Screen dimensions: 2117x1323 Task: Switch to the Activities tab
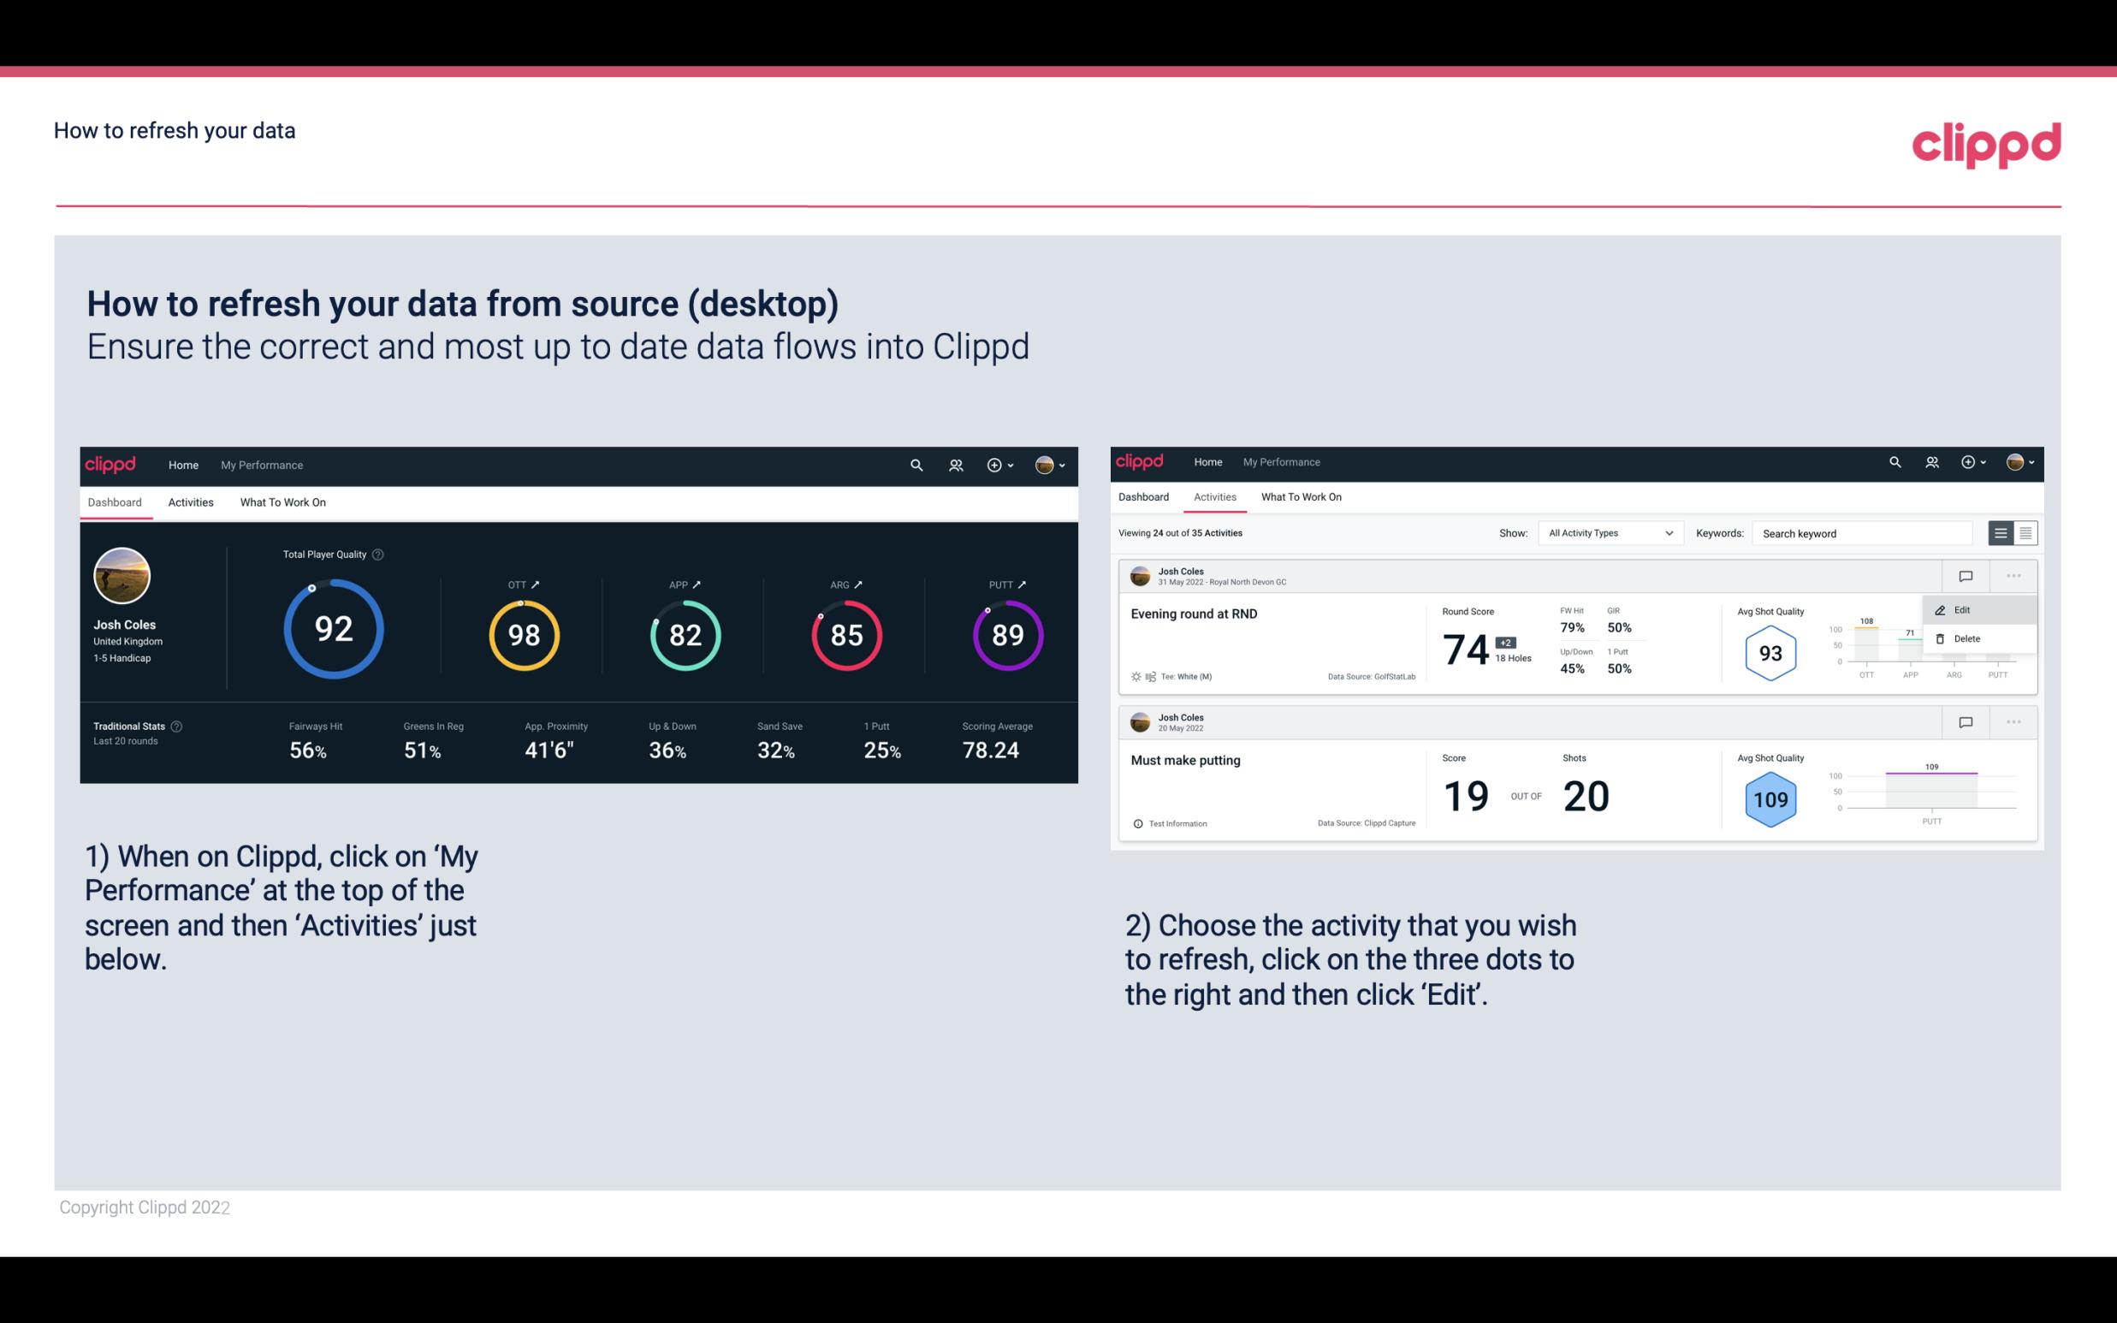coord(189,501)
